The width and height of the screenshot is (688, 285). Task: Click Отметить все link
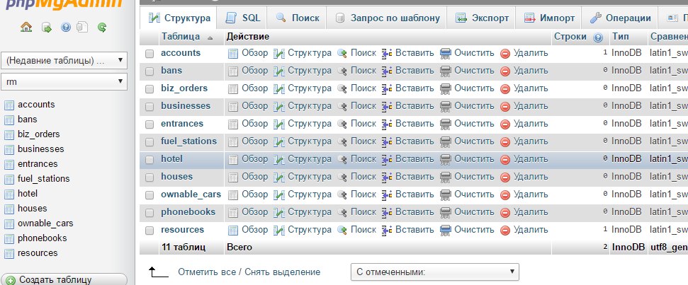tap(207, 272)
